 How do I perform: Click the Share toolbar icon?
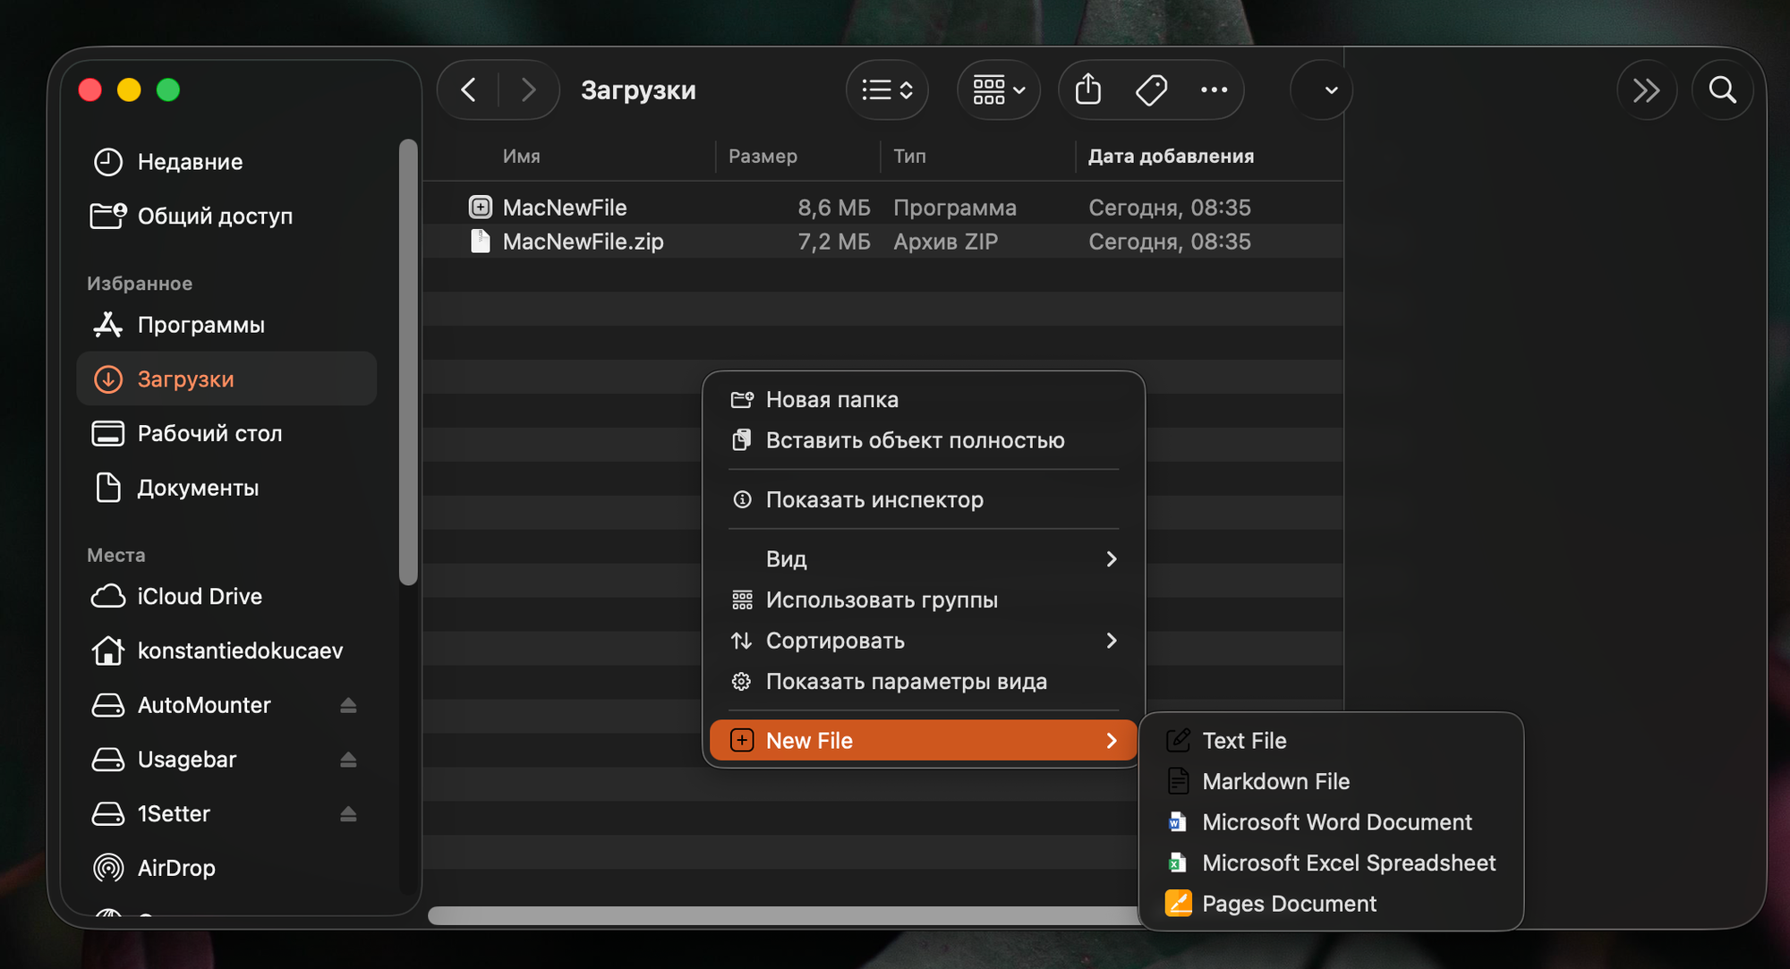(x=1087, y=89)
